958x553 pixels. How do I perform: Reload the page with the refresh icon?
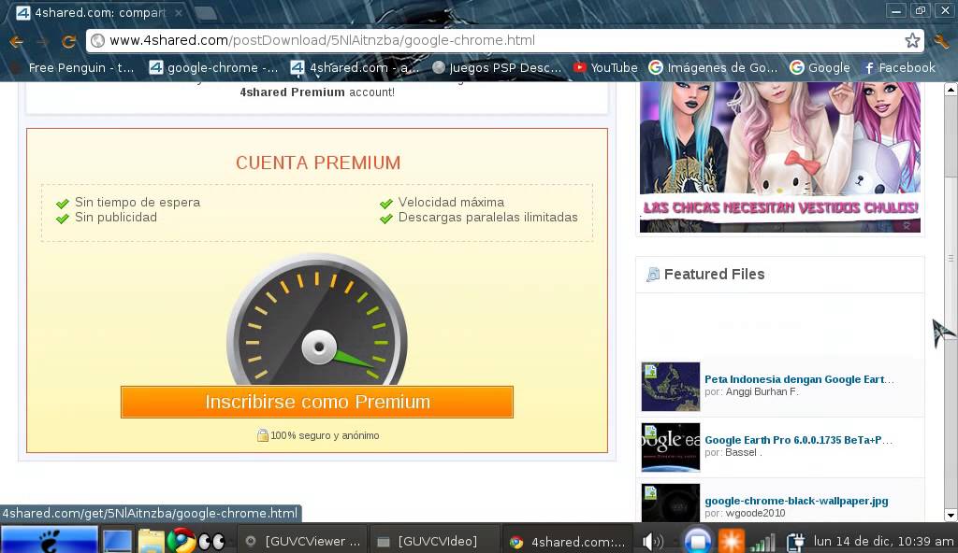(68, 41)
